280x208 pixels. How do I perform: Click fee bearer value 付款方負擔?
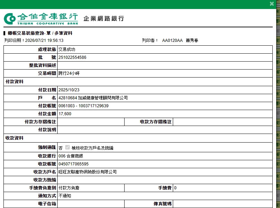pyautogui.click(x=69, y=188)
